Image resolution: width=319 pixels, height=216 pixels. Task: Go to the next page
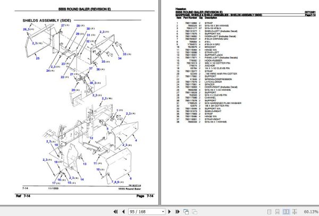pyautogui.click(x=169, y=212)
